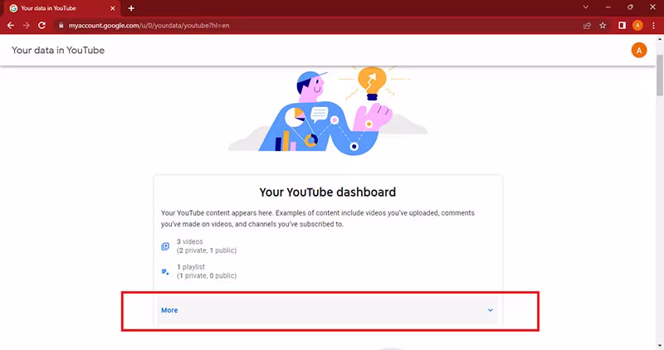Click the 'Your data in YouTube' page title
Image resolution: width=664 pixels, height=350 pixels.
coord(58,51)
